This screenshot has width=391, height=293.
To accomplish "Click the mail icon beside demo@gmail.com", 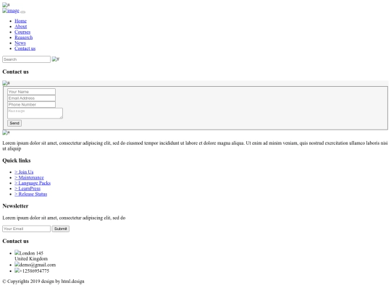I will click(x=17, y=264).
